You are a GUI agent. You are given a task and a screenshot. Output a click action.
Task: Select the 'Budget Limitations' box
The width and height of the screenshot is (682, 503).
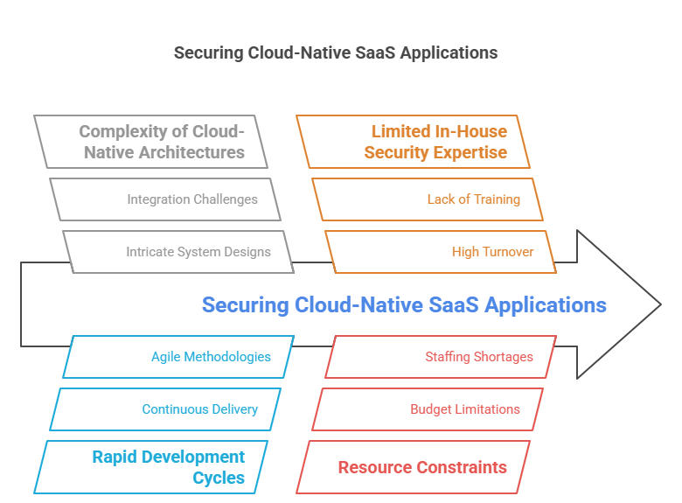(428, 409)
